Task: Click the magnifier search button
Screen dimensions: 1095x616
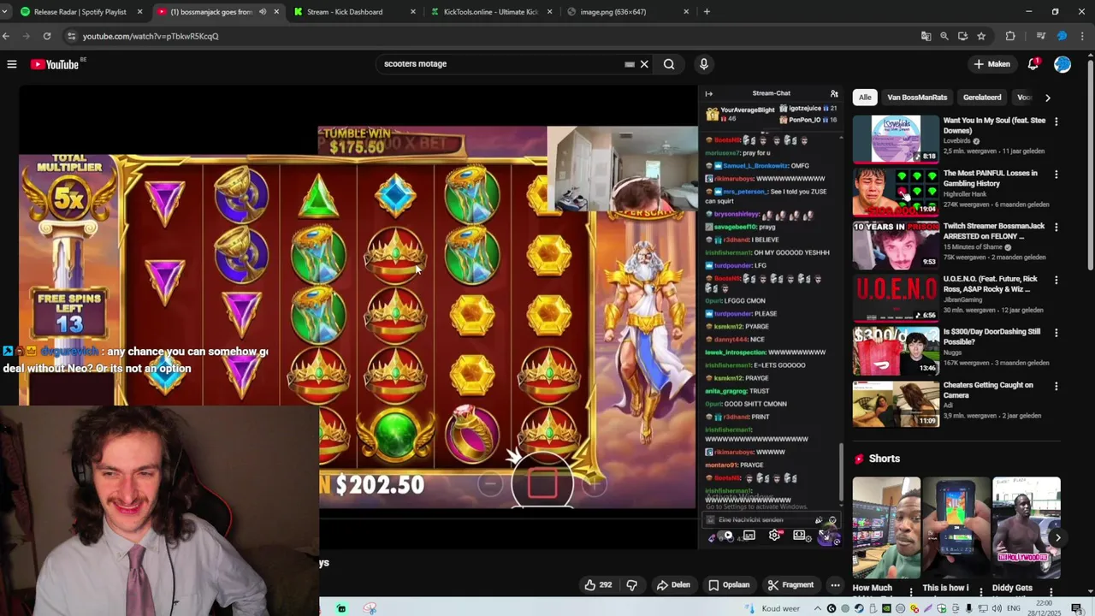Action: [x=669, y=64]
